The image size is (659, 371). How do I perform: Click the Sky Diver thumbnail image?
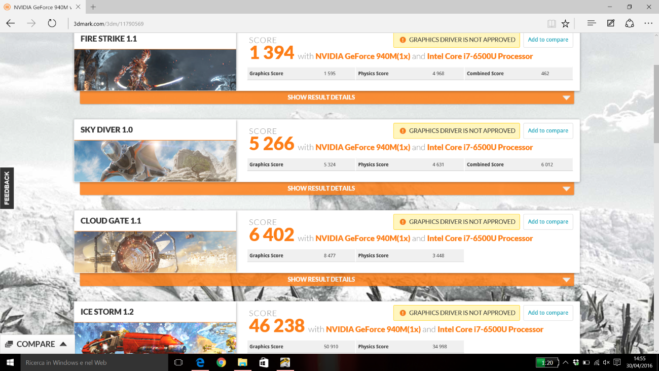click(155, 161)
